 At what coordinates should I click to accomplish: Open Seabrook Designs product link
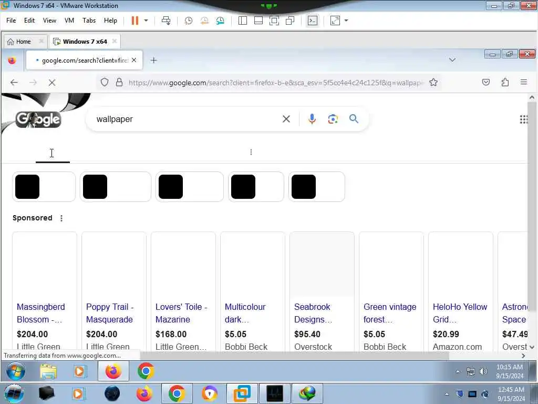click(x=313, y=313)
